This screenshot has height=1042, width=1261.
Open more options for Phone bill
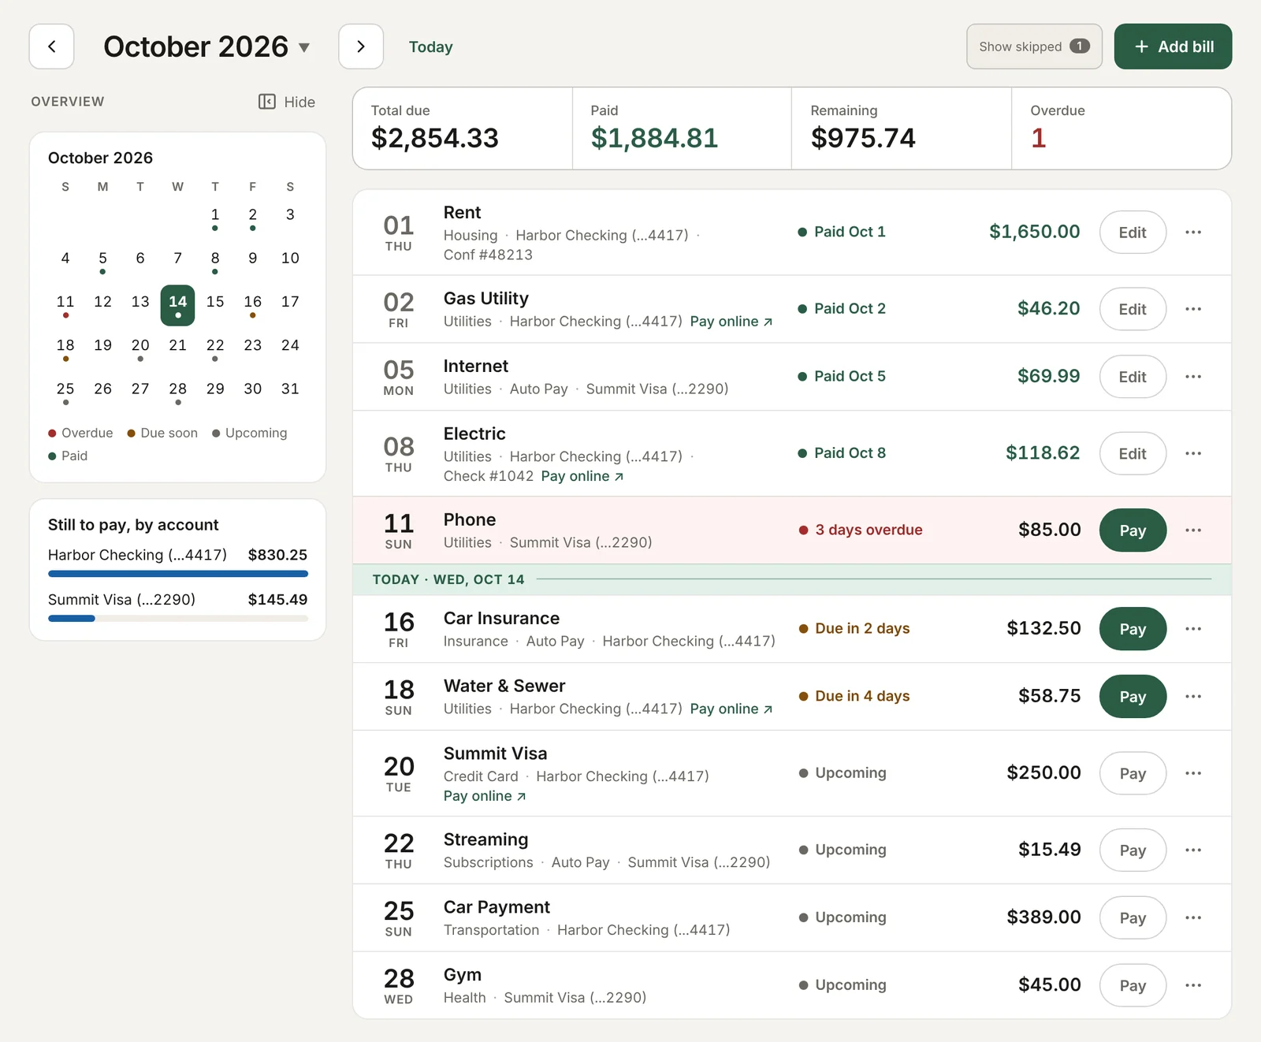[x=1193, y=530]
